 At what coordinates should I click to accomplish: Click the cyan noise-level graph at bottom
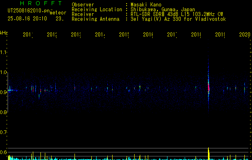(129, 158)
